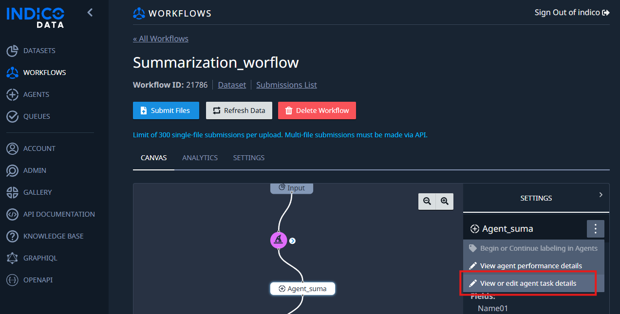The width and height of the screenshot is (620, 314).
Task: Open the Dataset link
Action: (232, 85)
